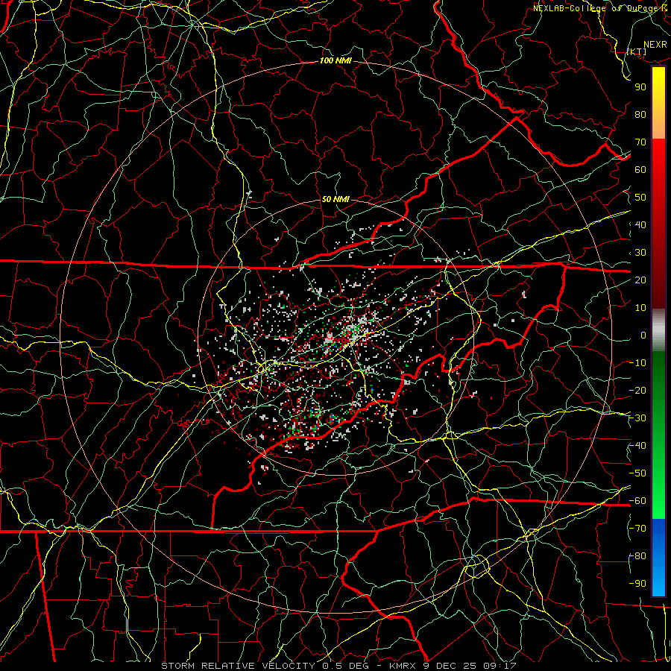
Task: Click the -40 label on velocity scale
Action: pyautogui.click(x=637, y=446)
